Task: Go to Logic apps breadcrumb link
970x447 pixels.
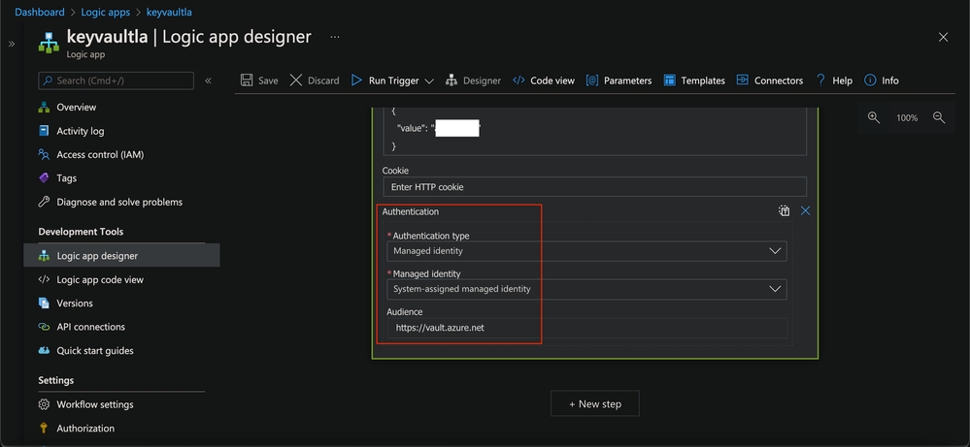Action: (106, 13)
